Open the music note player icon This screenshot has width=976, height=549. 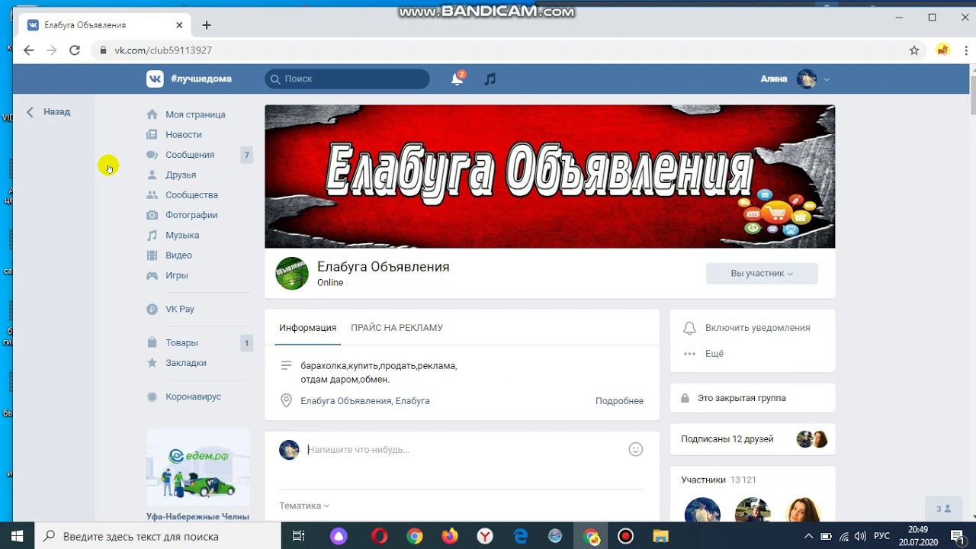click(490, 79)
